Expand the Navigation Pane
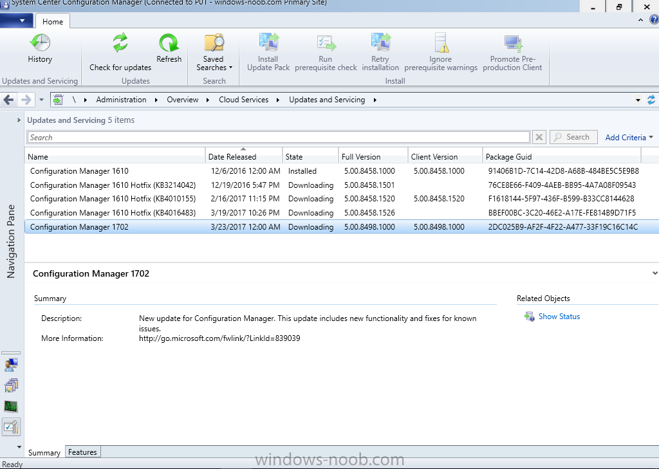Viewport: 659px width, 469px height. pyautogui.click(x=19, y=120)
